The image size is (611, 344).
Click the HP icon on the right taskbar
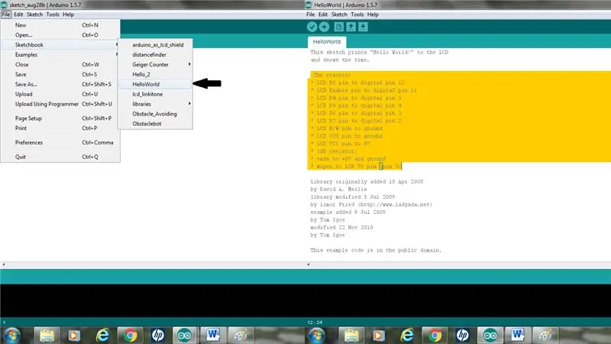463,336
